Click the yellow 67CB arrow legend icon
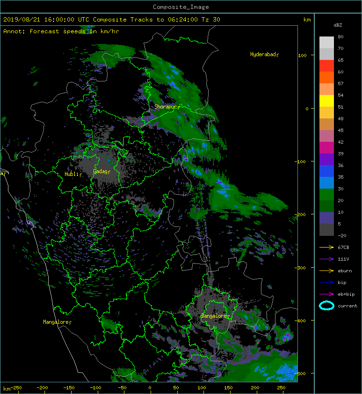Screen dimensions: 362x394 pyautogui.click(x=326, y=248)
